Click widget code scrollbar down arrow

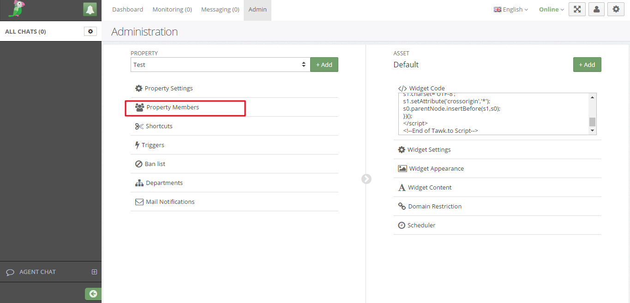593,131
